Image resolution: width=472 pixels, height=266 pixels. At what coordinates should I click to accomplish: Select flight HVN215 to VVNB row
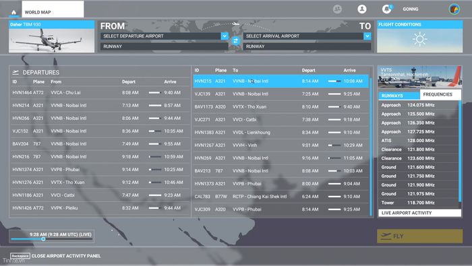click(281, 81)
